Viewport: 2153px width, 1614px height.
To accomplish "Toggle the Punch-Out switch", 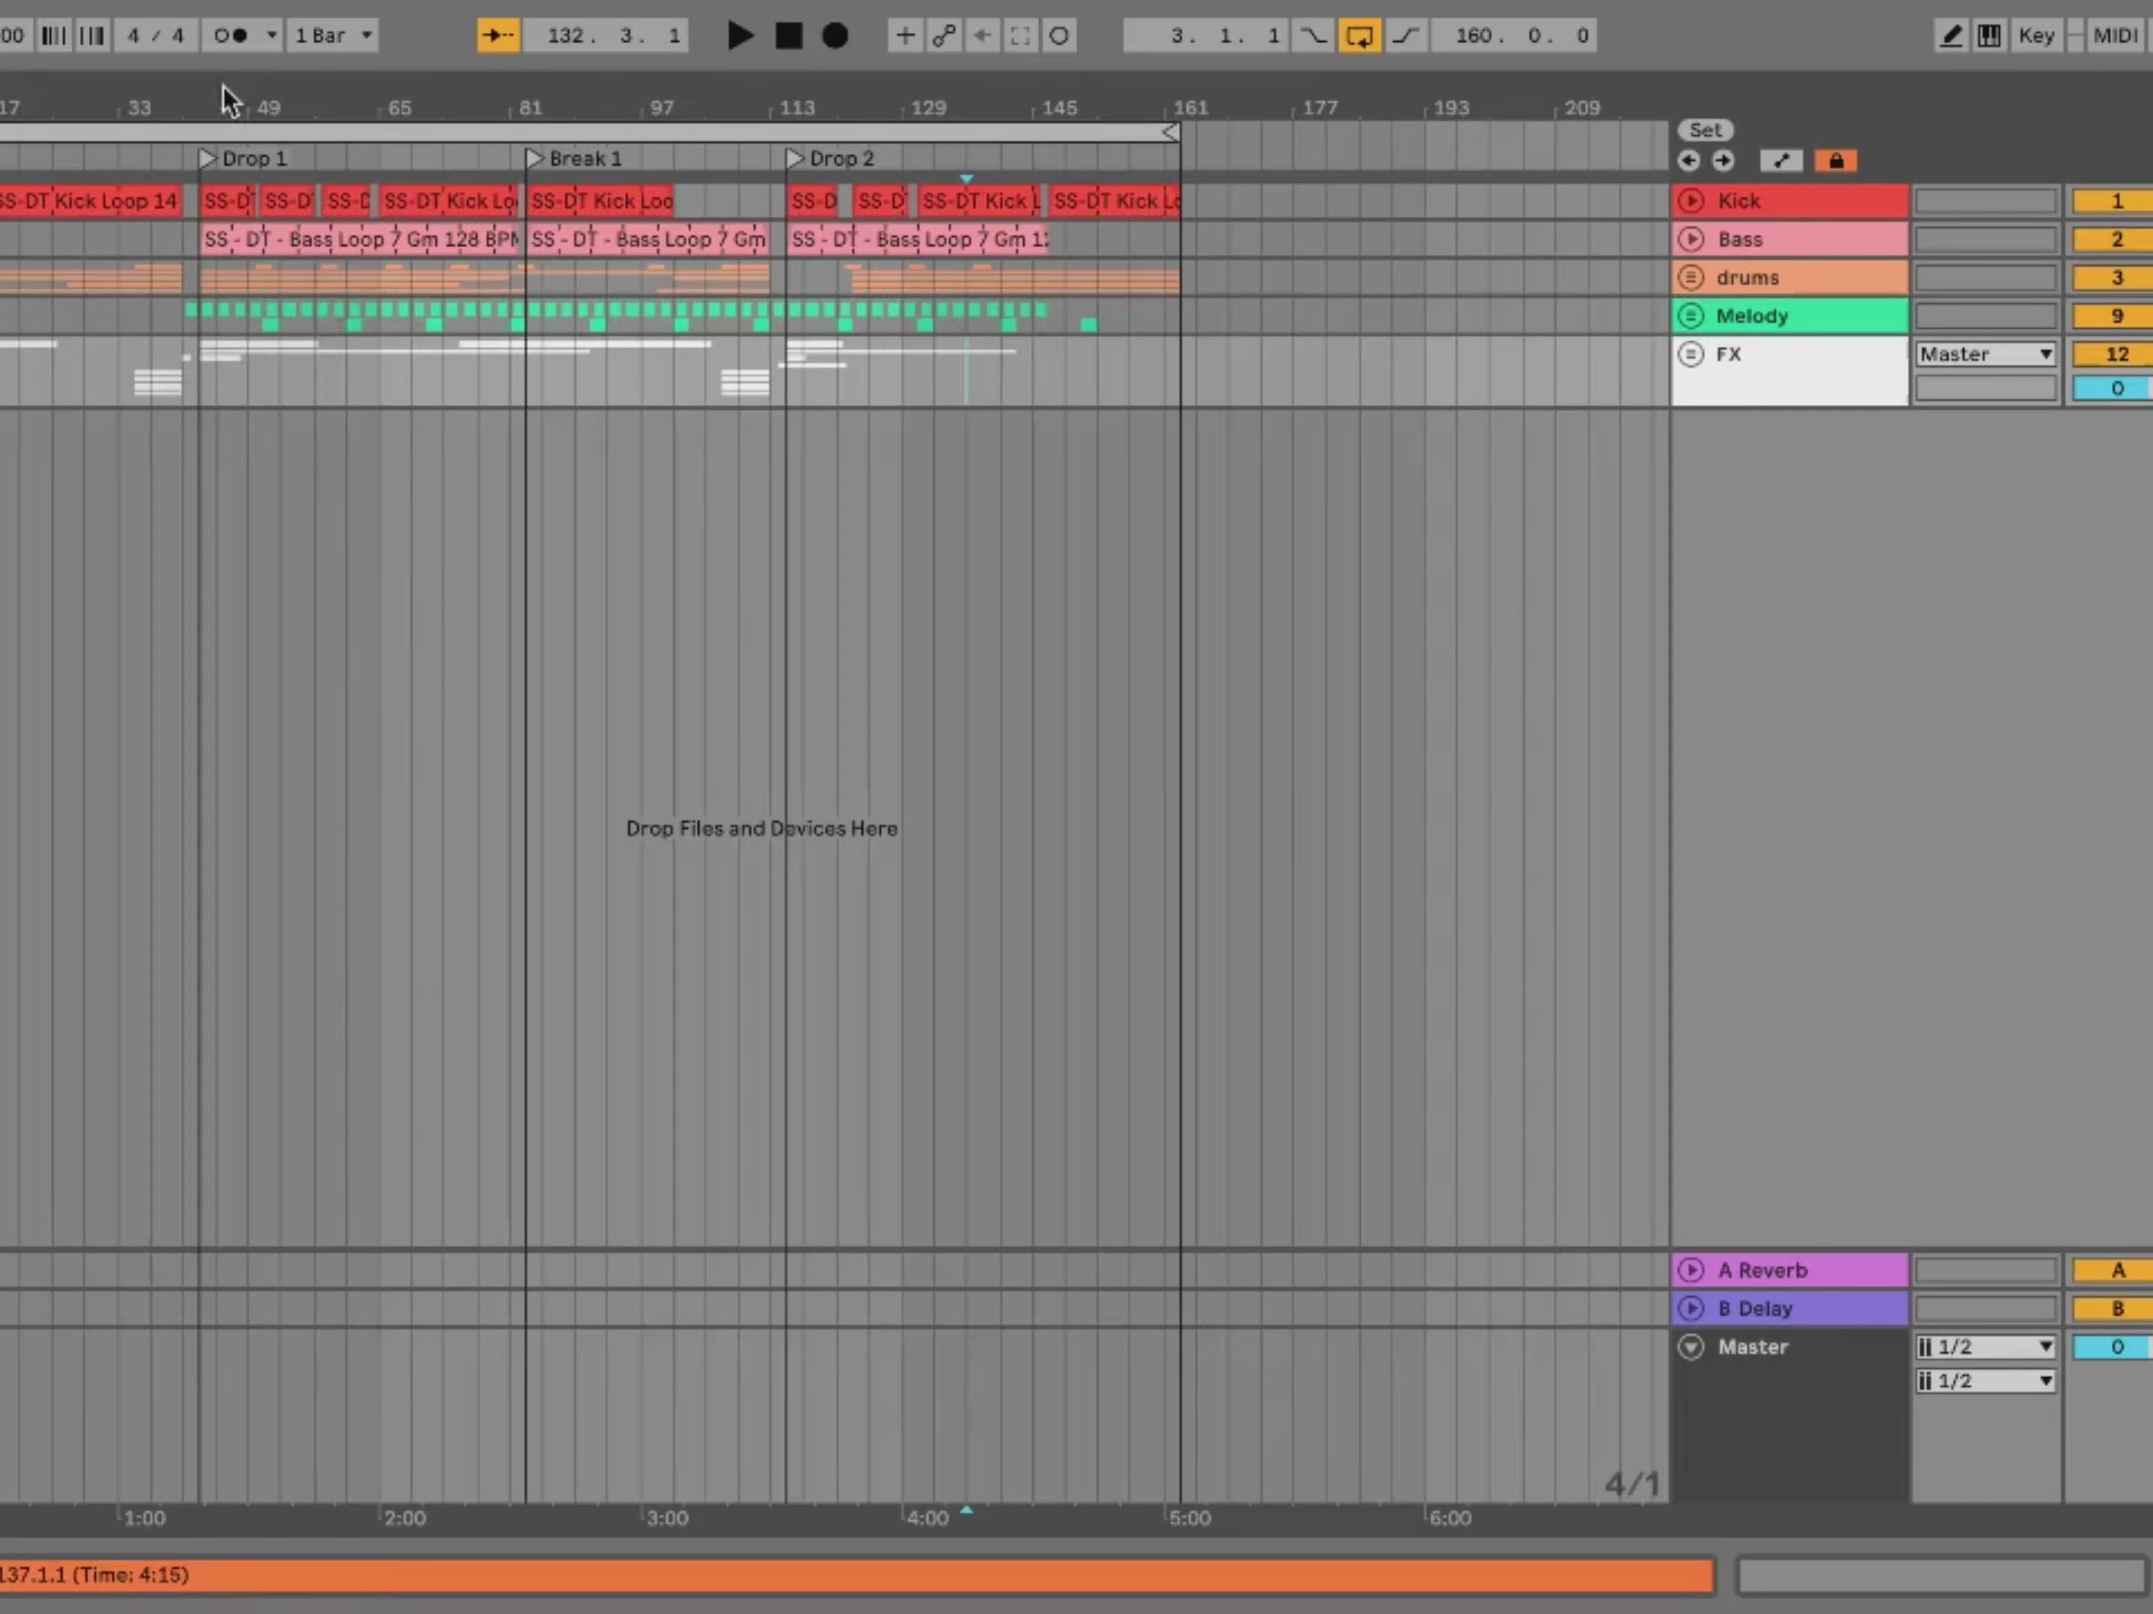I will pos(1406,36).
